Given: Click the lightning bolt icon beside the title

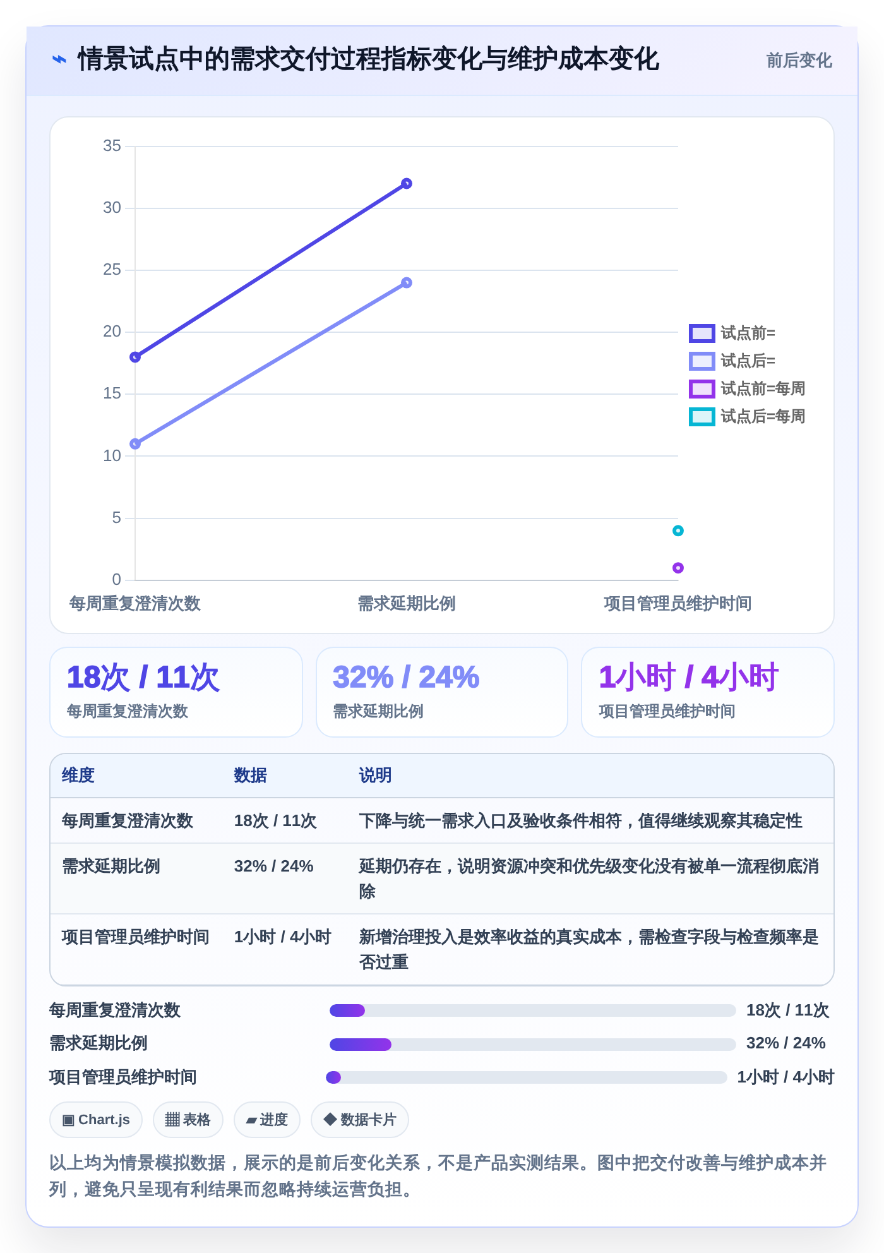Looking at the screenshot, I should coord(59,60).
